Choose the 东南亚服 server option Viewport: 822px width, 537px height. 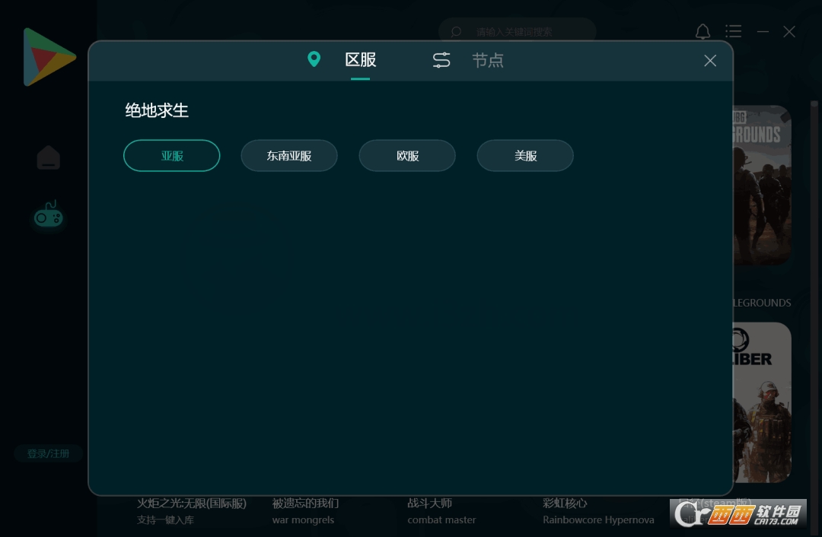[x=289, y=156]
